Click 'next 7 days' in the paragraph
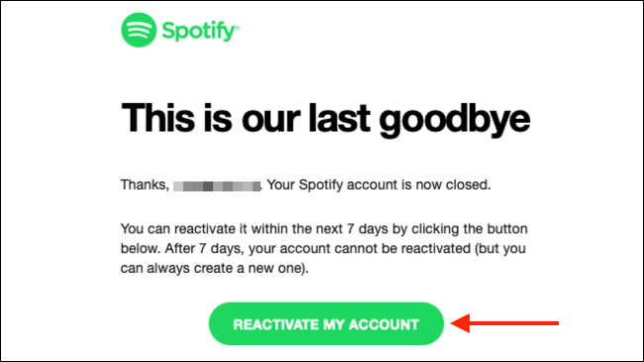Image resolution: width=644 pixels, height=362 pixels. [352, 229]
